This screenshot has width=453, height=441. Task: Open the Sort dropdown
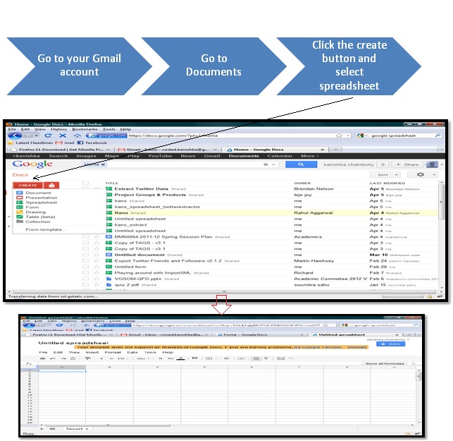385,175
